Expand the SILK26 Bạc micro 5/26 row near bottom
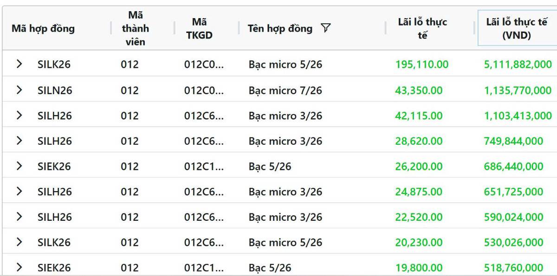This screenshot has height=276, width=557. click(19, 242)
